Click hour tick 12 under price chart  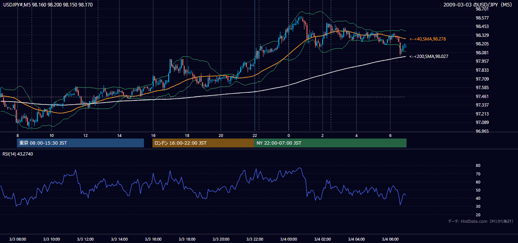[85, 135]
